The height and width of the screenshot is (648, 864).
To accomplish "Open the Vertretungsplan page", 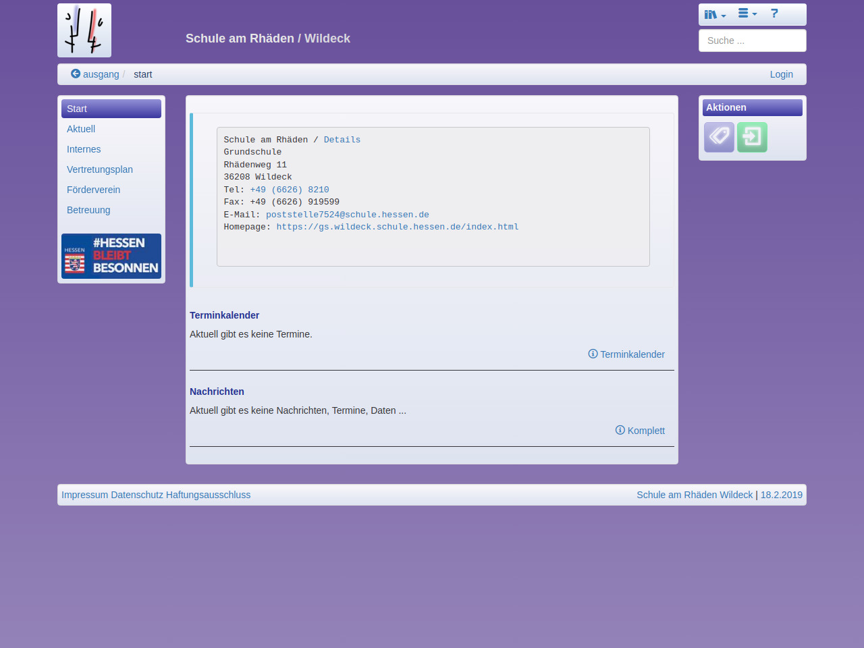I will tap(100, 169).
